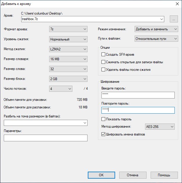Image resolution: width=182 pixels, height=183 pixels.
Task: Open encryption method dropdown AES-256
Action: click(x=160, y=127)
